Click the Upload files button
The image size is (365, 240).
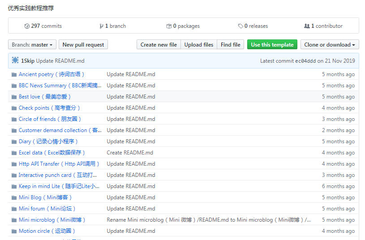[199, 44]
